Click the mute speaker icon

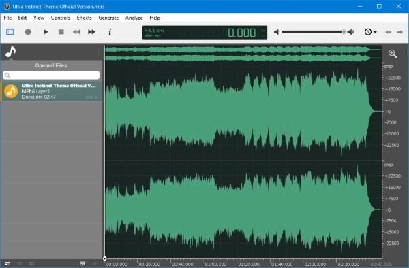click(x=277, y=32)
